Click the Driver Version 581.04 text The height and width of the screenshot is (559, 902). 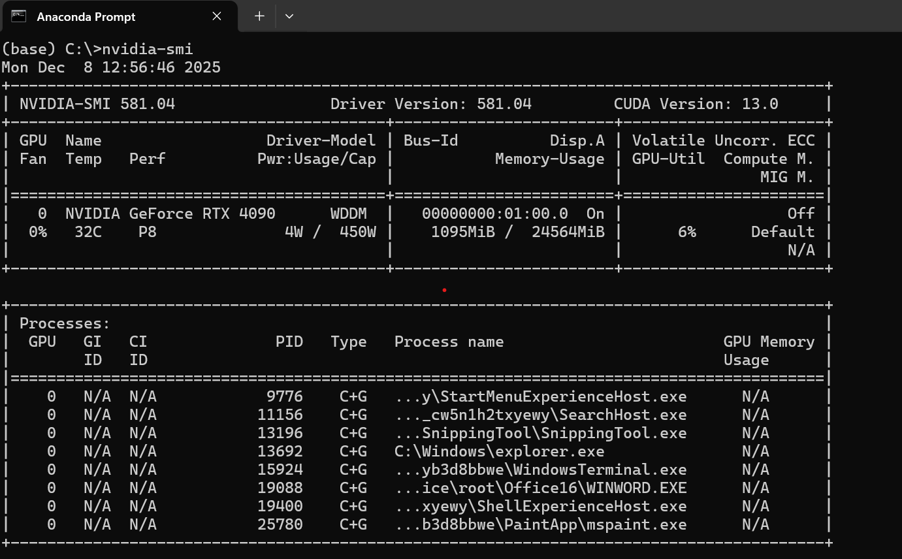click(x=430, y=104)
